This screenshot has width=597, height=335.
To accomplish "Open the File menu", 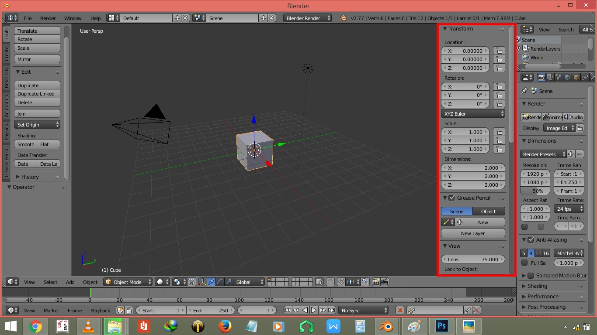I will tap(28, 18).
